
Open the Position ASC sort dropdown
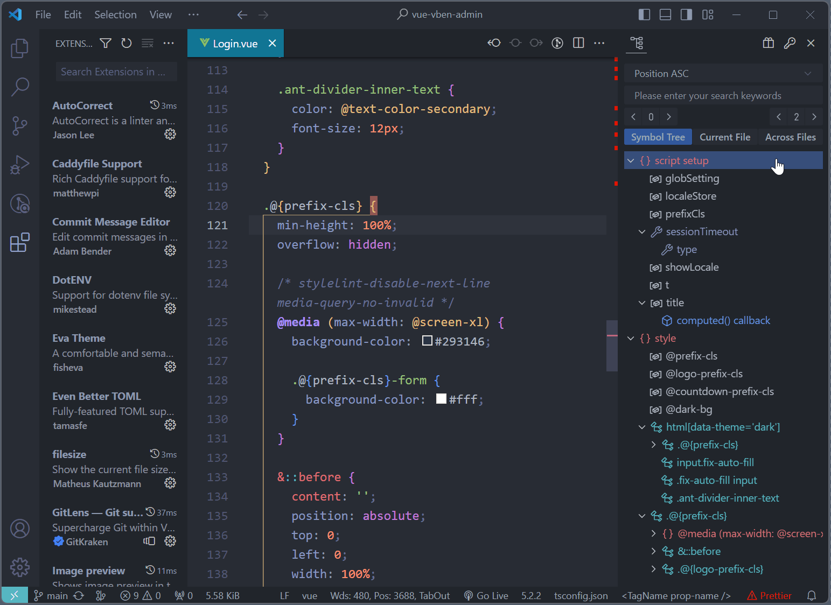[x=723, y=74]
